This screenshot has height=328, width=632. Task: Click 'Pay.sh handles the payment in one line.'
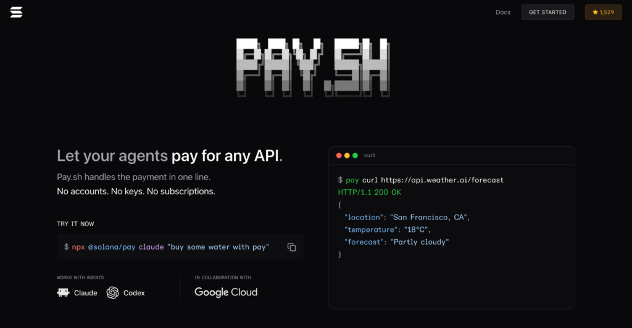(134, 177)
